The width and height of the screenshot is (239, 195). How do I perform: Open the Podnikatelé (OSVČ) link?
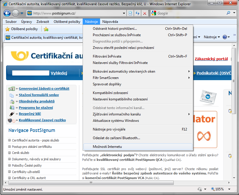(x=214, y=73)
